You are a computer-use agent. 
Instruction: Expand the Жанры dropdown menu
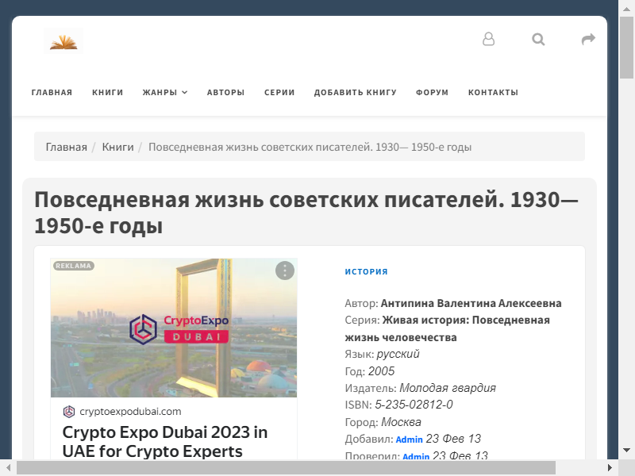[165, 92]
